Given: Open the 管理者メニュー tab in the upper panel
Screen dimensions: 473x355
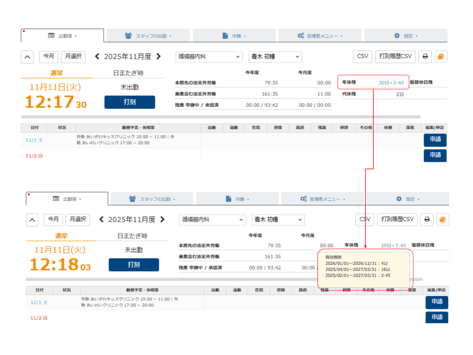Looking at the screenshot, I should click(320, 36).
